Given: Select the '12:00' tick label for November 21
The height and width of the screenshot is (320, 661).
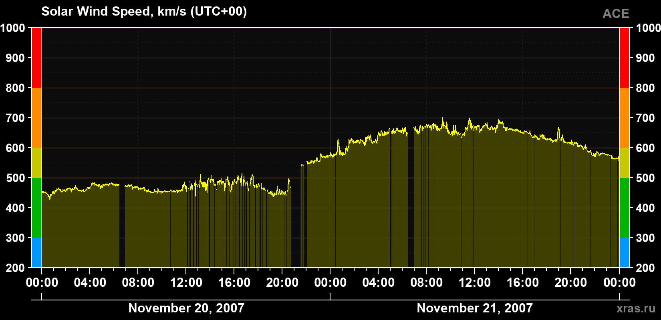Looking at the screenshot, I should tap(475, 283).
